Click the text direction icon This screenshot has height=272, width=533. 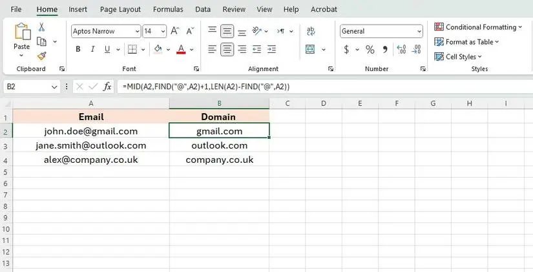pyautogui.click(x=280, y=31)
